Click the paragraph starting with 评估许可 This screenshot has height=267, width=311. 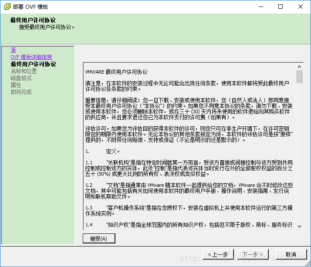click(189, 134)
